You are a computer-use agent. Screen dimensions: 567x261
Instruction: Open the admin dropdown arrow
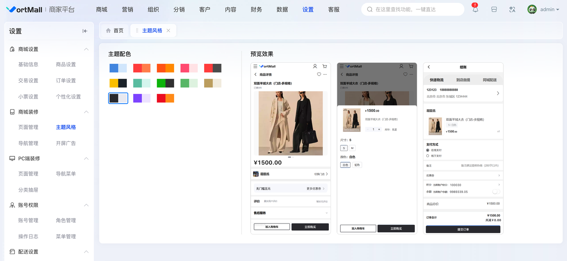click(x=558, y=10)
